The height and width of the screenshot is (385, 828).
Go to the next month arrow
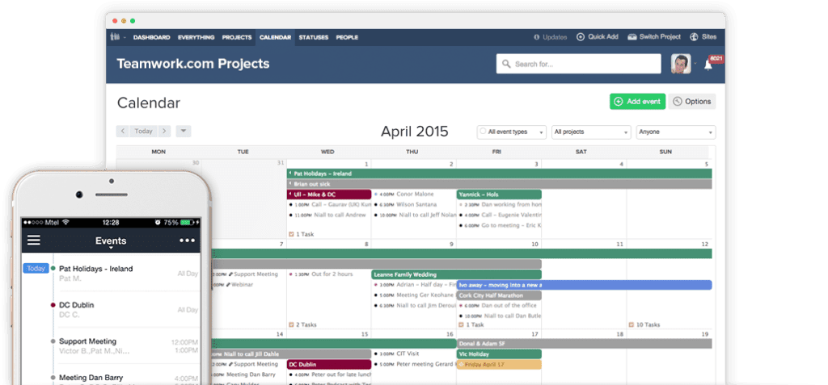(x=164, y=131)
